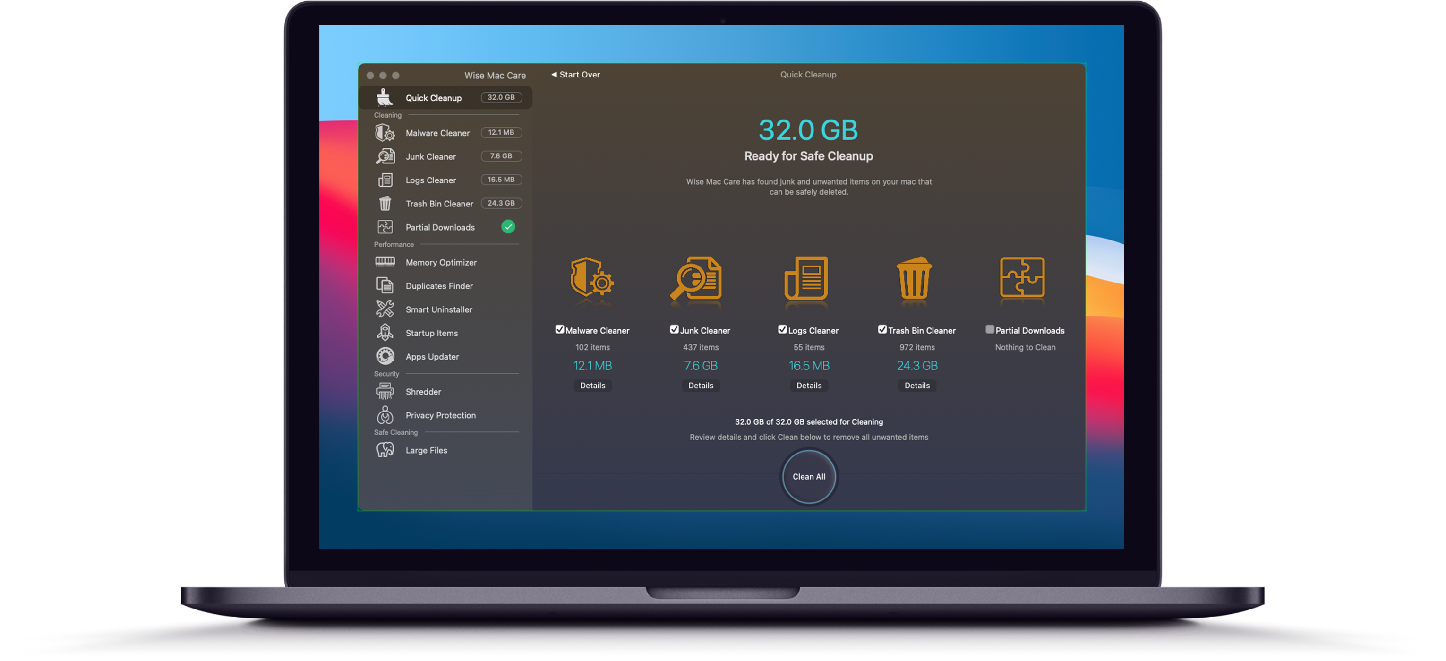Click the '55 items' count under Logs Cleaner
1446x661 pixels.
pos(809,347)
